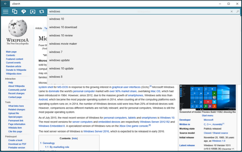Open the smartphones link after massive growth of
The width and height of the screenshot is (242, 152).
(x=136, y=96)
